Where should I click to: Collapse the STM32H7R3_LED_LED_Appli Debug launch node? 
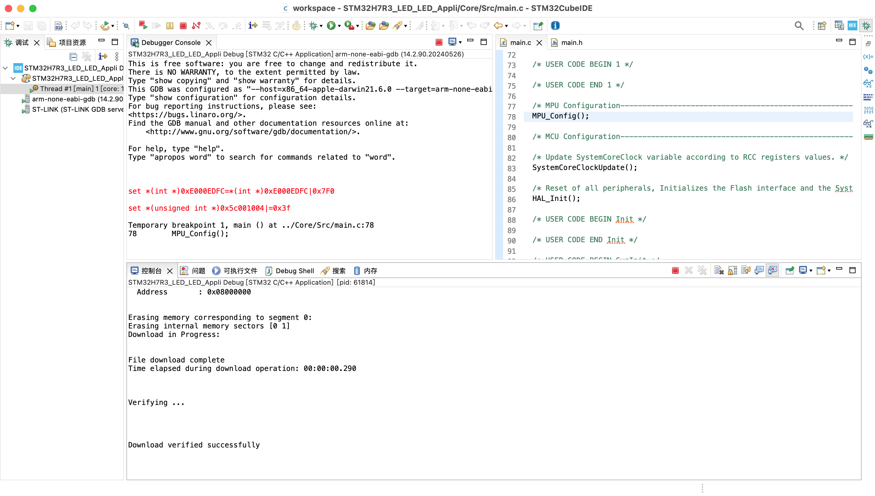tap(5, 68)
